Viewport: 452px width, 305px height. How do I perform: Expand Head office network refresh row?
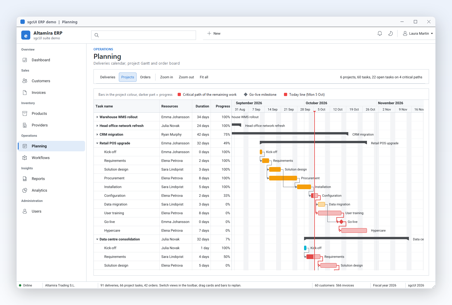pyautogui.click(x=97, y=126)
